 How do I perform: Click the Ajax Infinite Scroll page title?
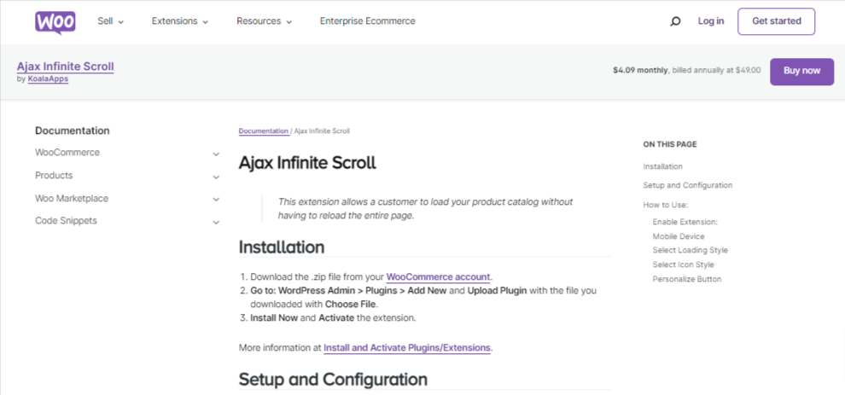click(x=307, y=163)
